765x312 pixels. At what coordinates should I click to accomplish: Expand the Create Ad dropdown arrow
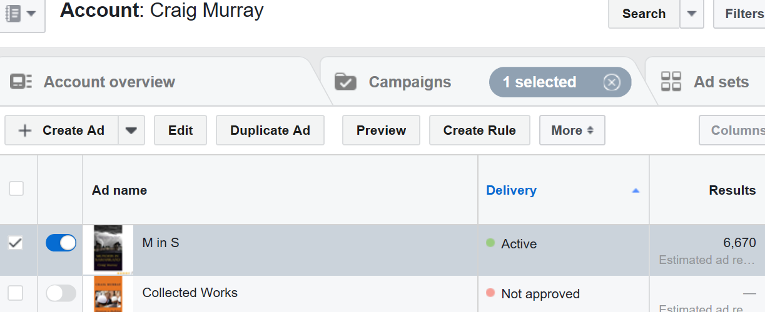[x=131, y=130]
